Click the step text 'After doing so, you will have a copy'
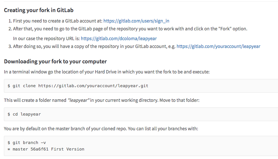The height and width of the screenshot is (159, 278). 94,46
